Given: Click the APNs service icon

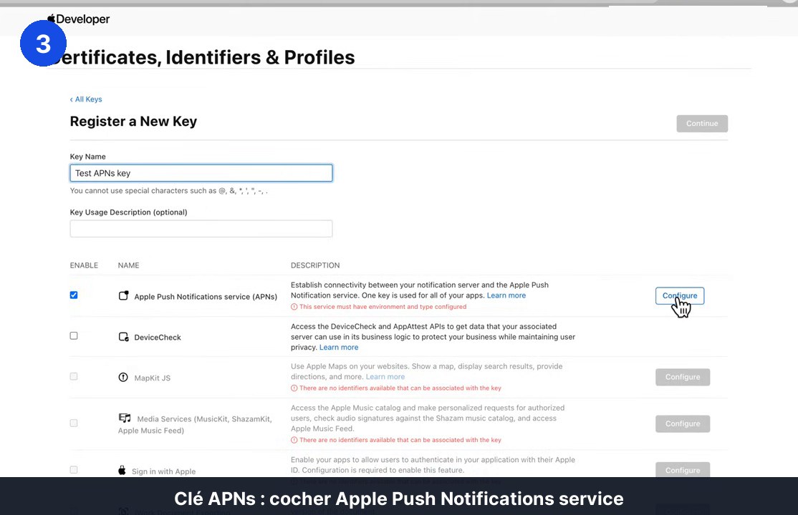Looking at the screenshot, I should click(124, 295).
